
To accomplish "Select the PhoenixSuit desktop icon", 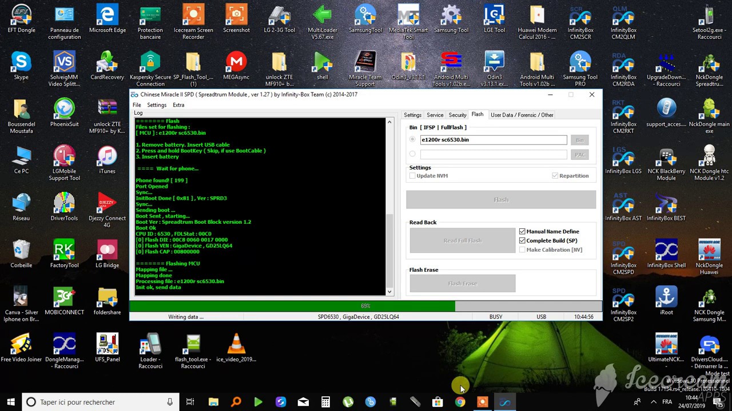I will coord(64,112).
